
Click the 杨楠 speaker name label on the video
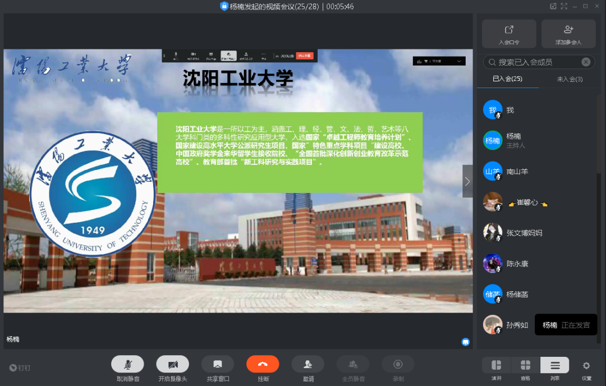coord(13,339)
